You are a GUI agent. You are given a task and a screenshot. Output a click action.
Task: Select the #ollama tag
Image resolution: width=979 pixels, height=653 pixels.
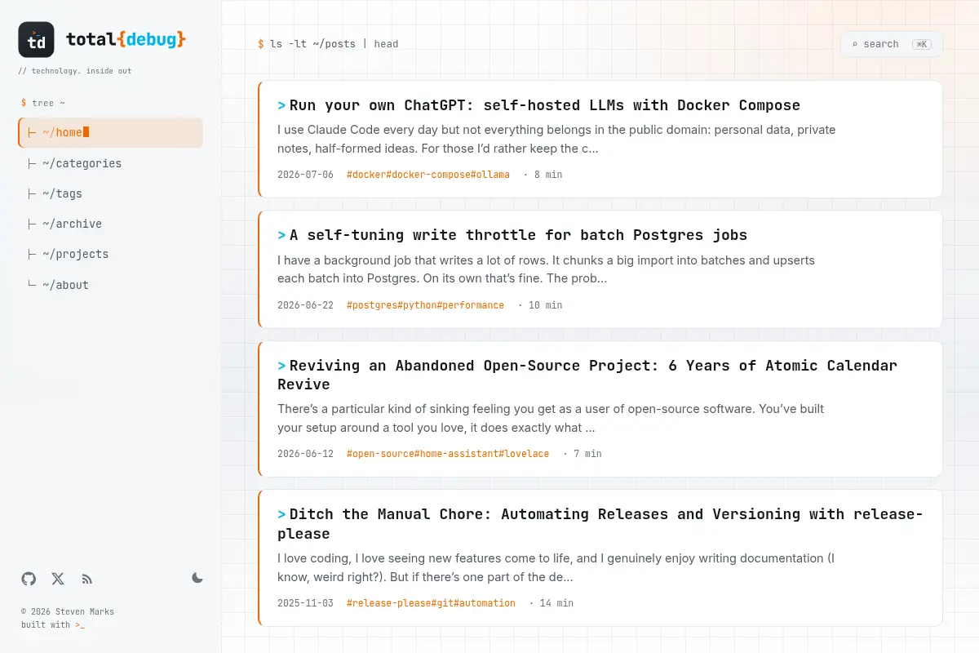(490, 175)
